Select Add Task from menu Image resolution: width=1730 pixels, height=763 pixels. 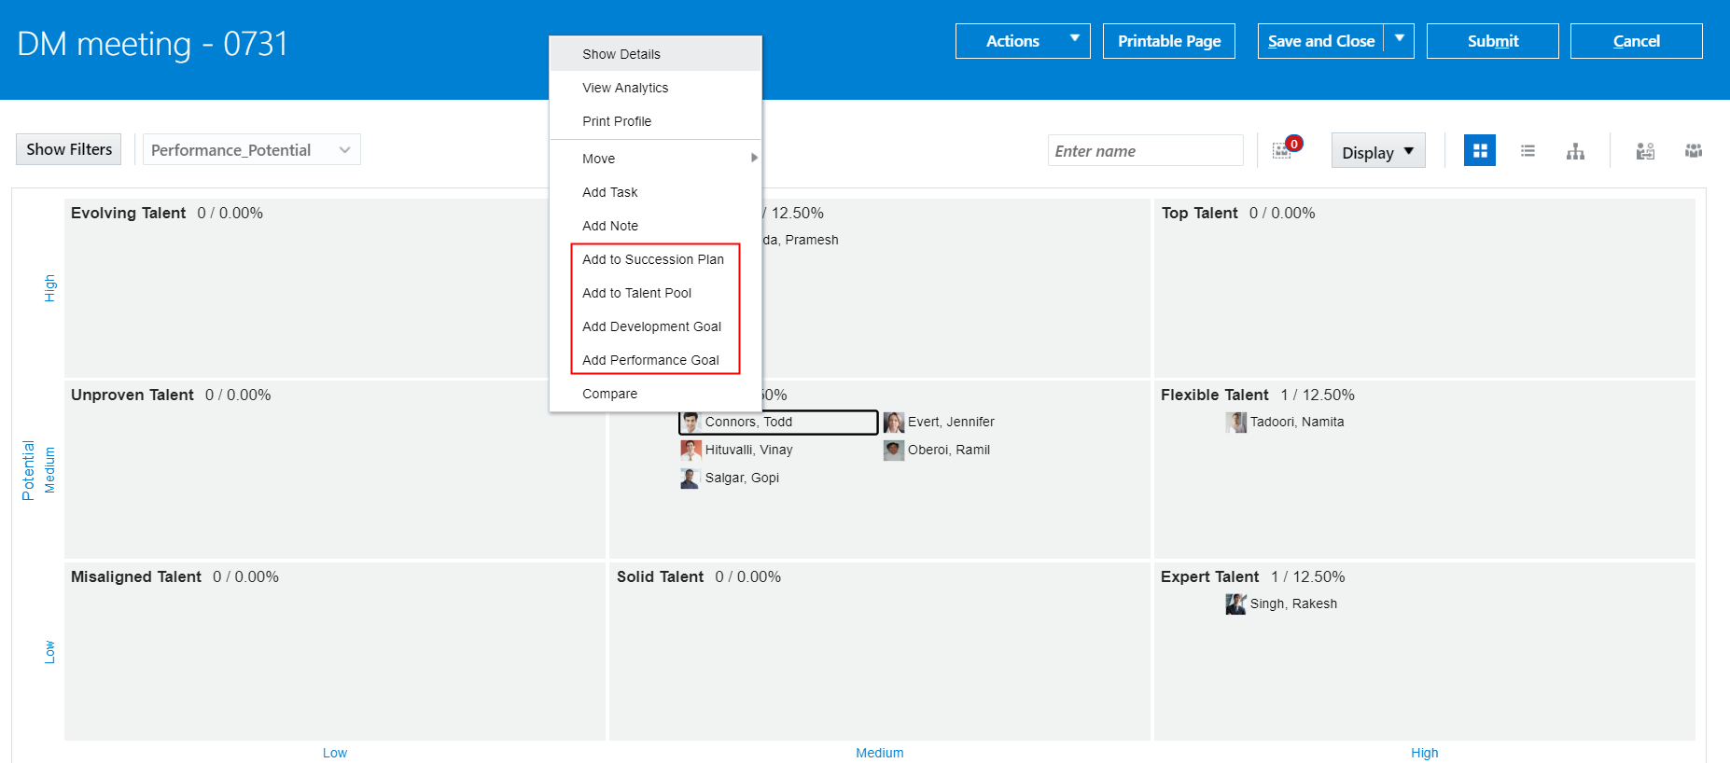pos(655,192)
